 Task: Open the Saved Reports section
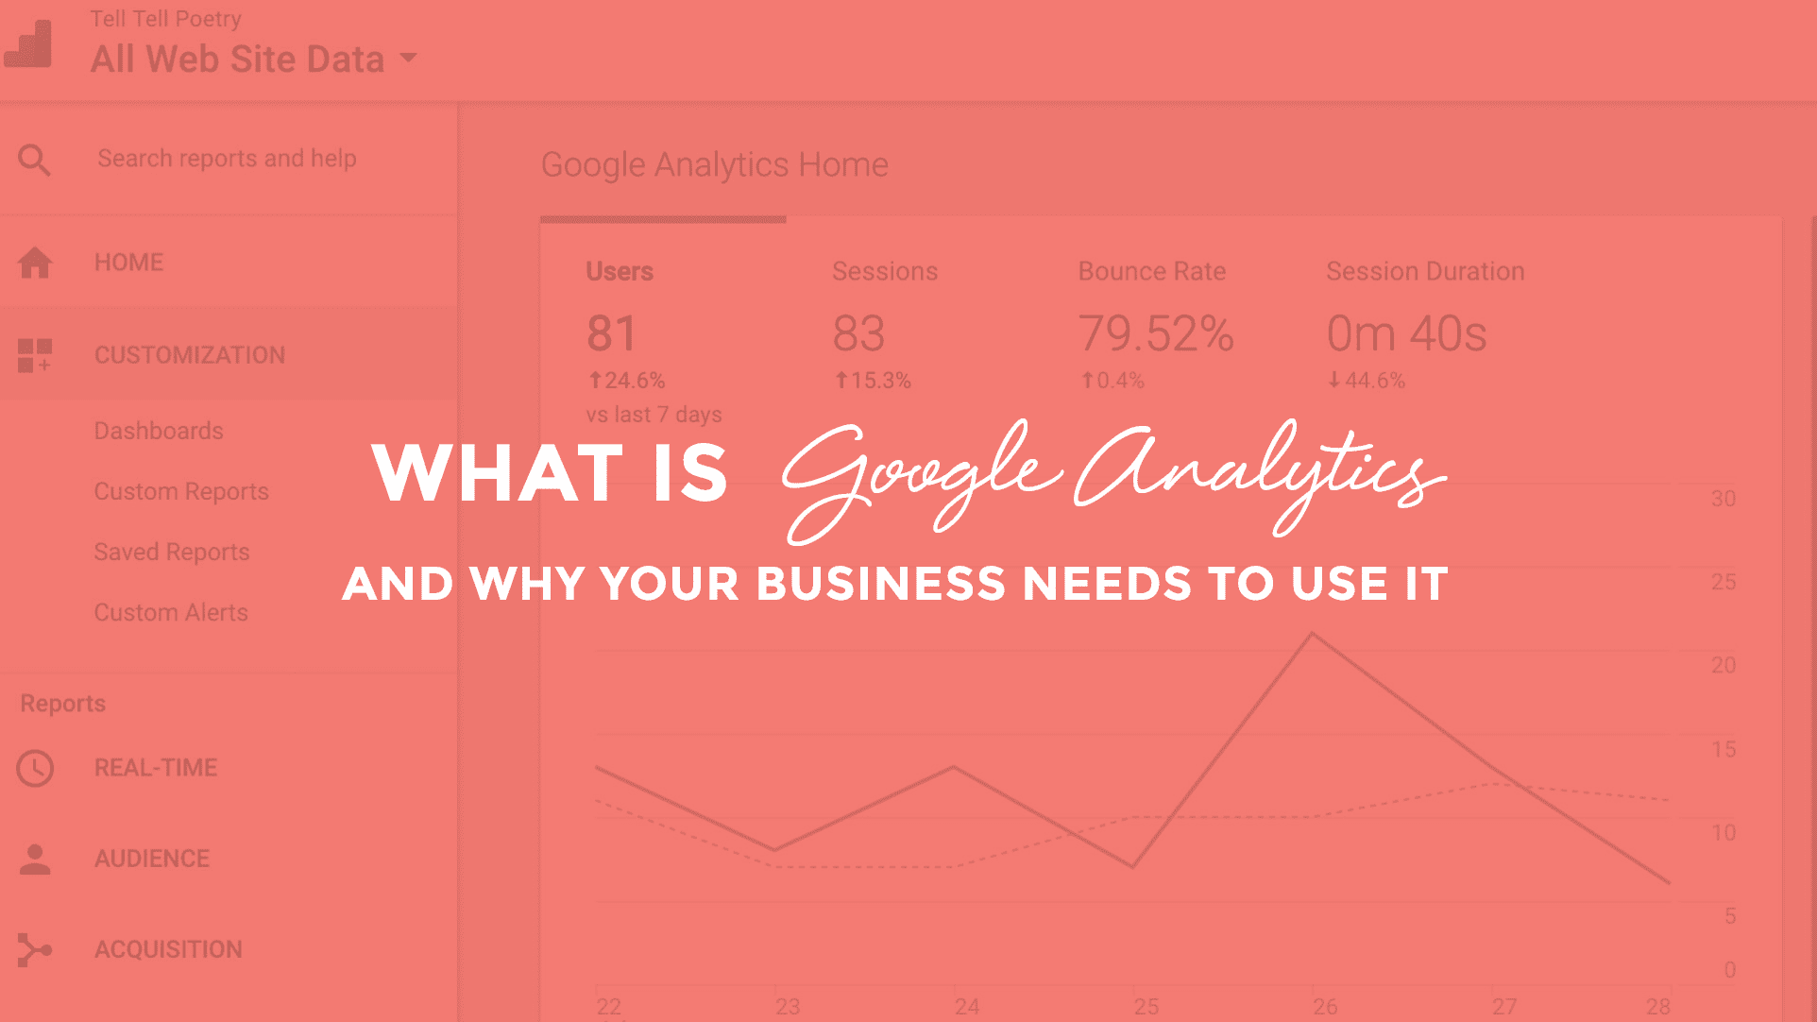point(170,553)
